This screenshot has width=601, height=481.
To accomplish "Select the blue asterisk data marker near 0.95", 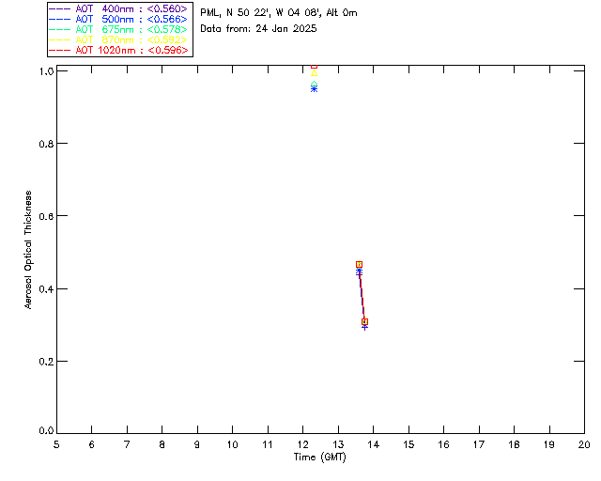I will tap(315, 89).
